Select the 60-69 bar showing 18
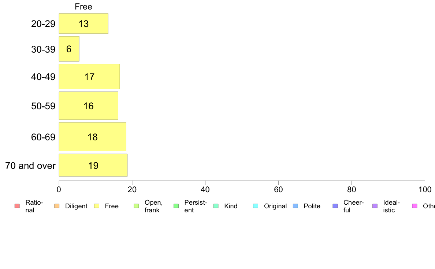 (92, 137)
